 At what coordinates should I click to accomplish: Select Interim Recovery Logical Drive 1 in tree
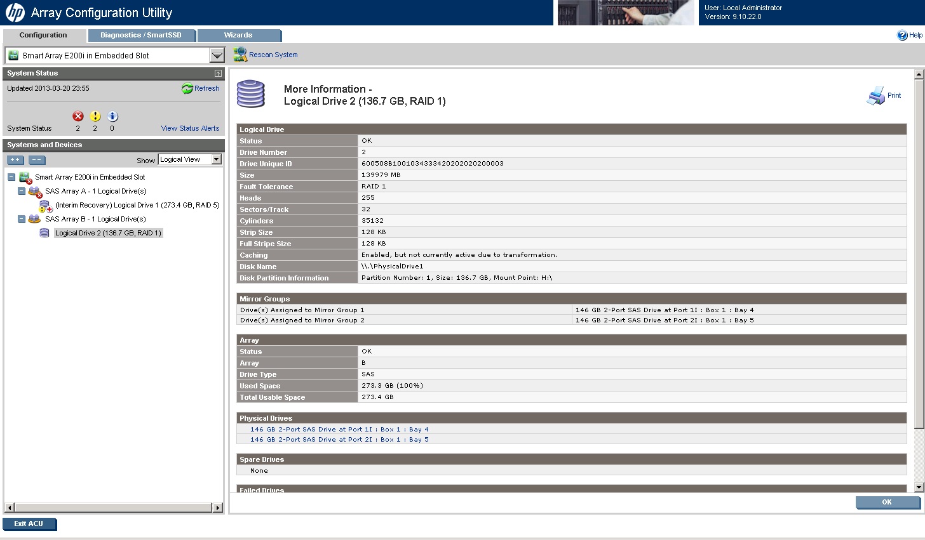(137, 206)
